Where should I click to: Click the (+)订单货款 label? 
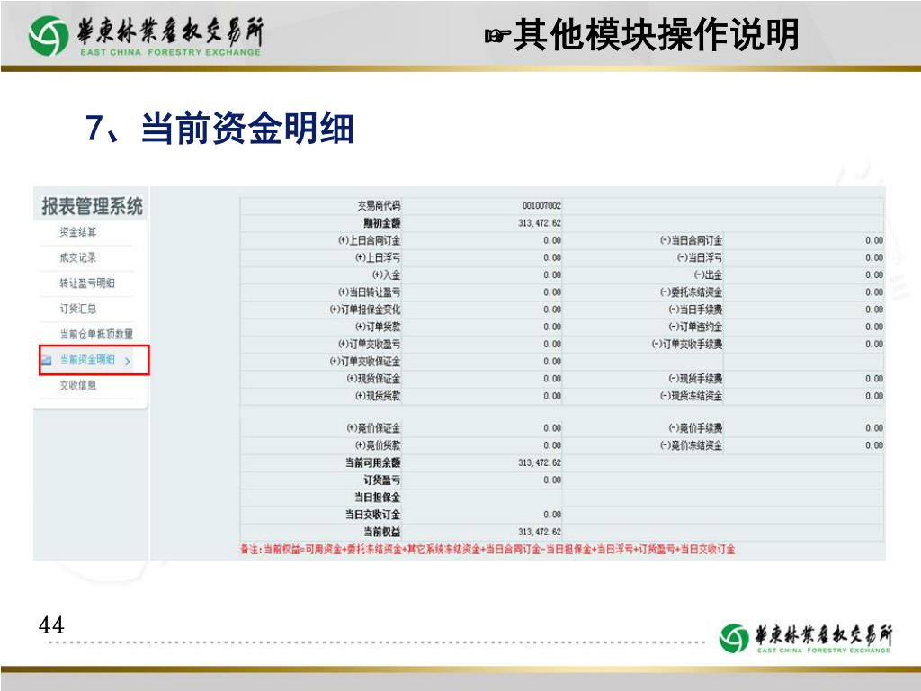point(378,327)
